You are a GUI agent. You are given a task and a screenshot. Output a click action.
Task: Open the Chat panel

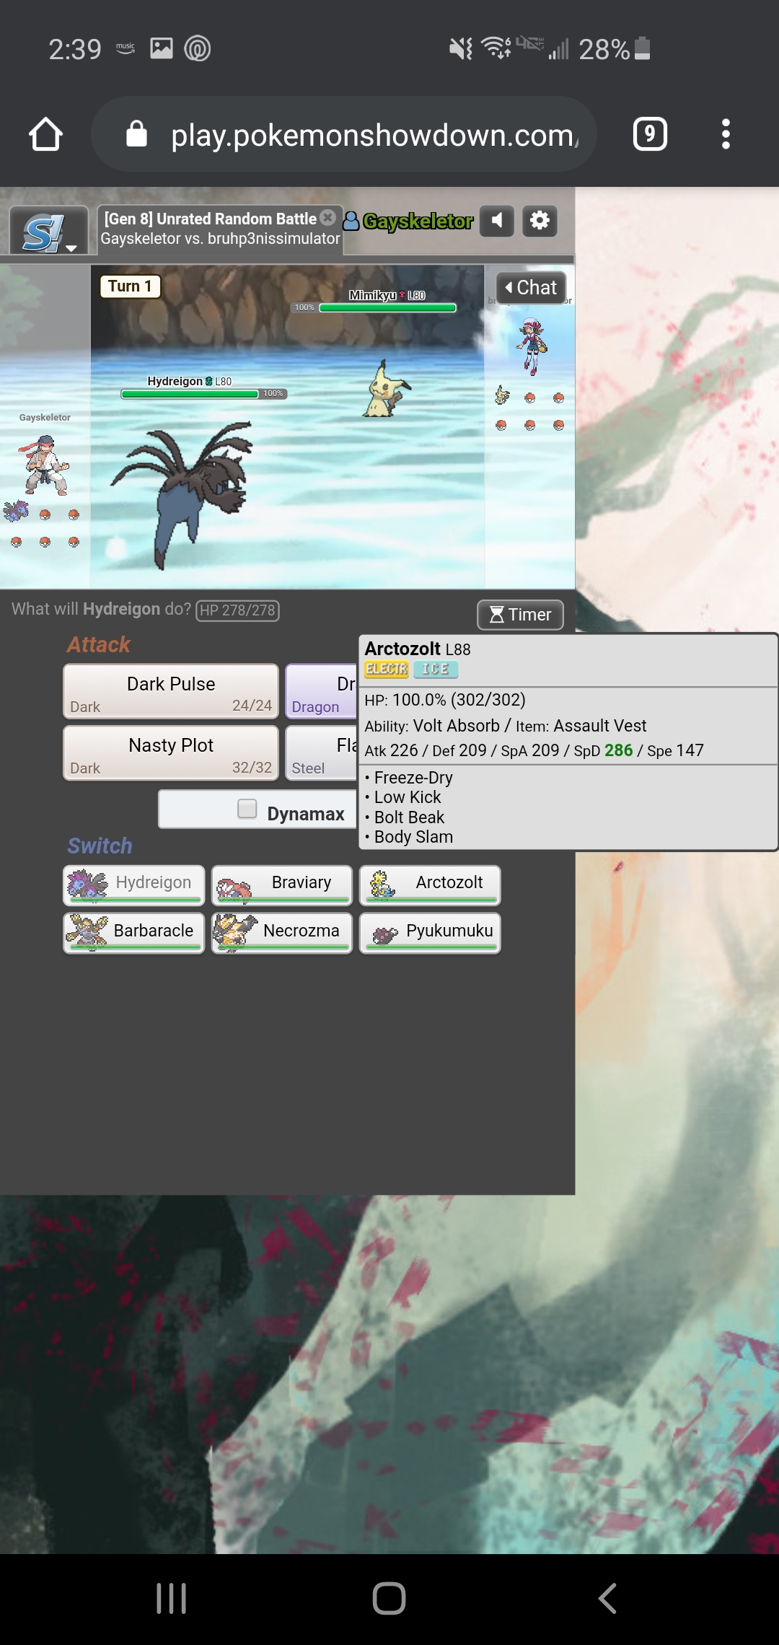(x=531, y=287)
